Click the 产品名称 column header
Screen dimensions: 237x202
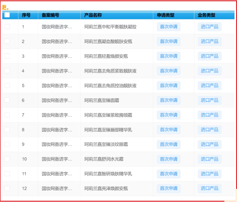117,15
